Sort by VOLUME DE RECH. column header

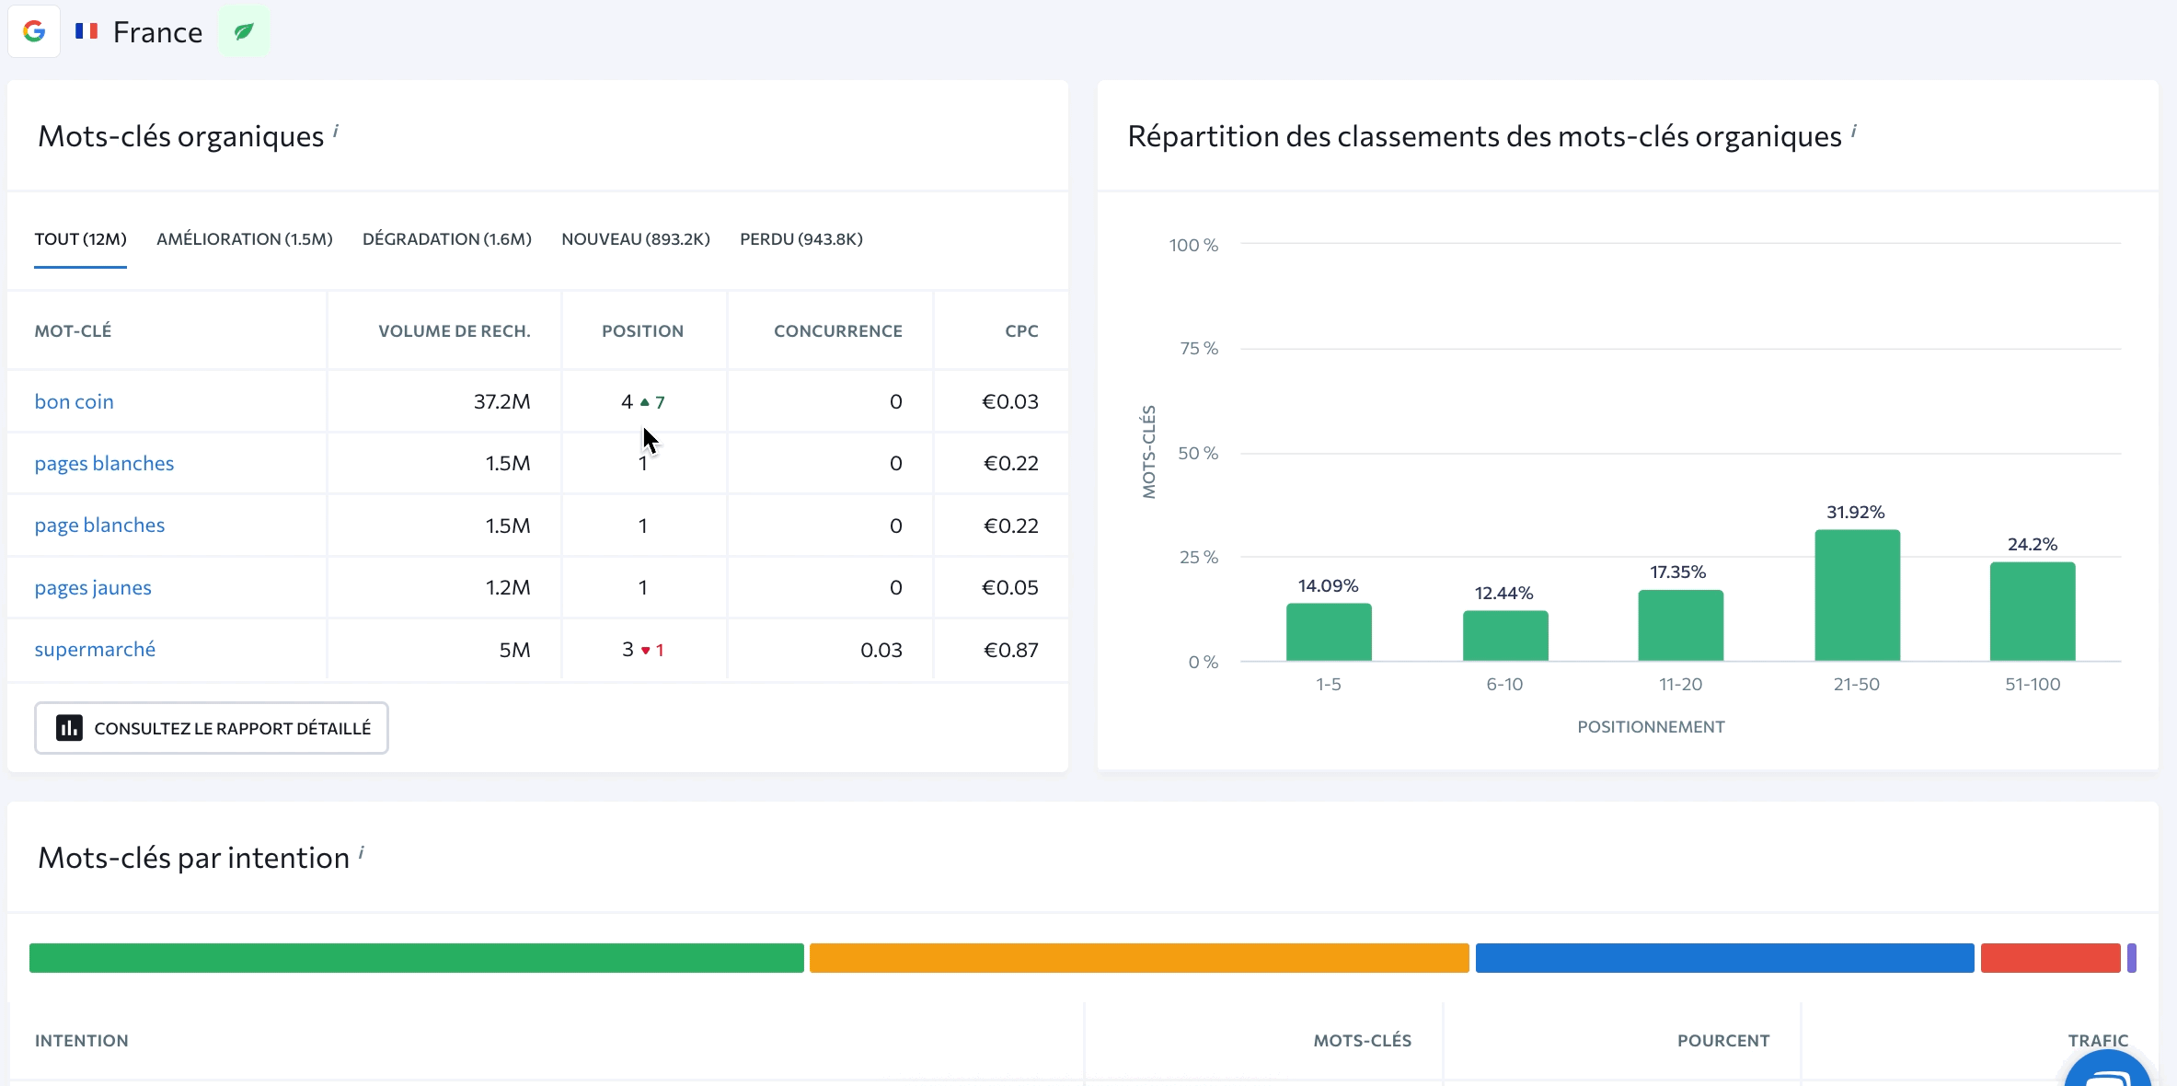click(454, 331)
